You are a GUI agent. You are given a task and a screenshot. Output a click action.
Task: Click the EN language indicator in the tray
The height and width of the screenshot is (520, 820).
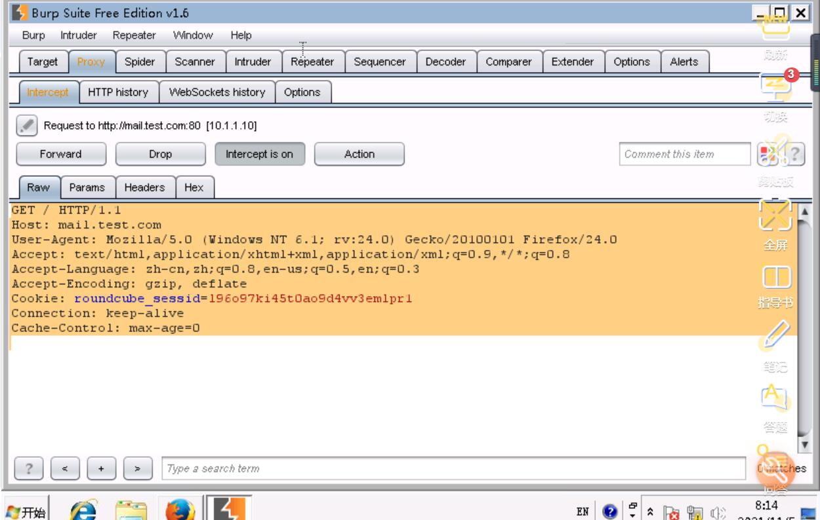click(582, 511)
